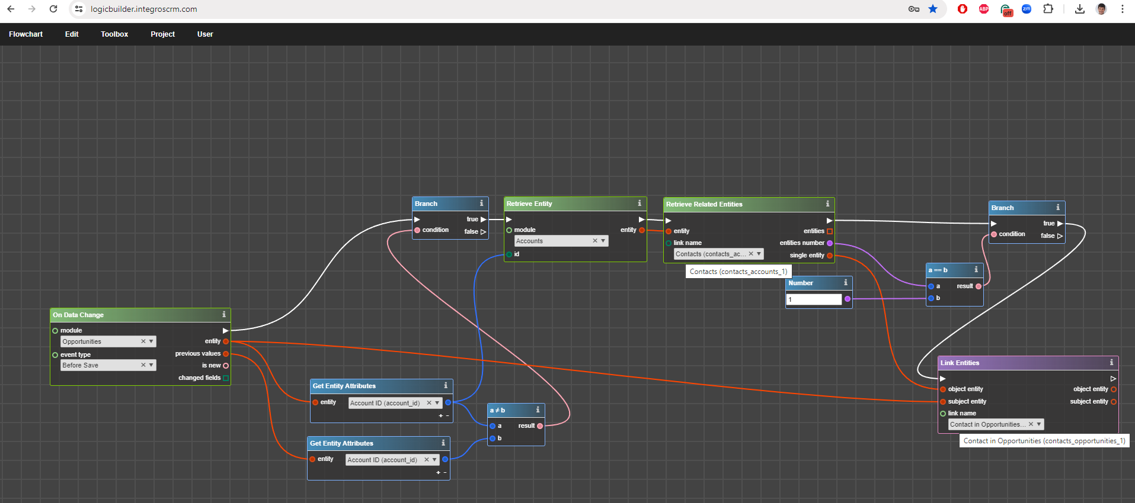Clear the Opportunities module selection
This screenshot has width=1135, height=503.
coord(143,341)
